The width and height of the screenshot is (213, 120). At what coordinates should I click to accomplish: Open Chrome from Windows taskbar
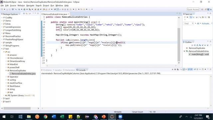click(45, 117)
